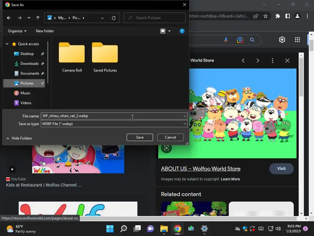Open the blue Help icon
This screenshot has height=236, width=314.
(182, 31)
